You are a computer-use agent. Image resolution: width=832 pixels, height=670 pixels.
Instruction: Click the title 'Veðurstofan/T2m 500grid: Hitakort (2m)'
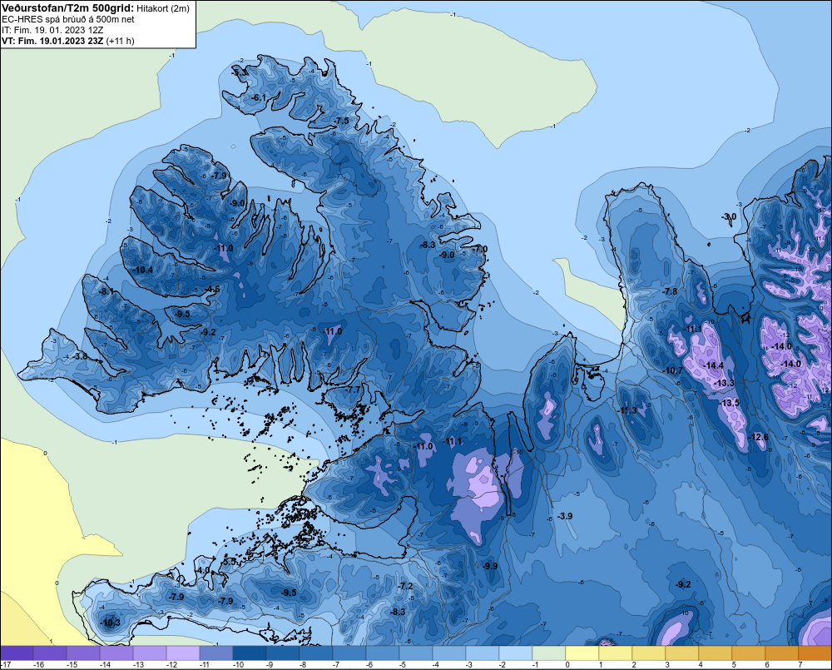96,7
